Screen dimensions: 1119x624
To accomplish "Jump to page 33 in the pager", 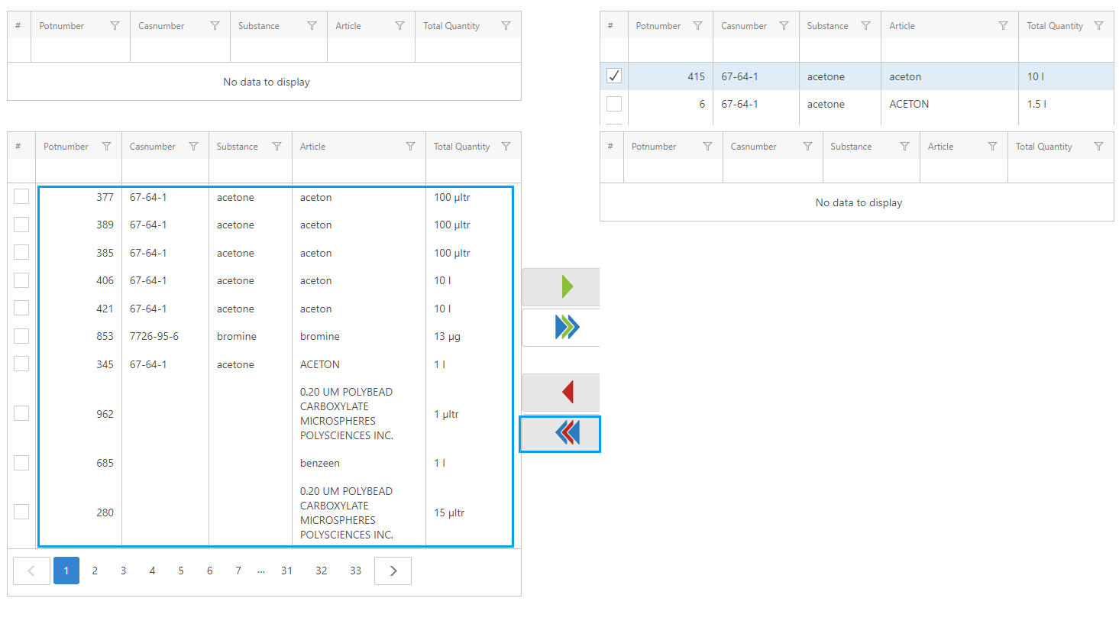I will coord(355,571).
